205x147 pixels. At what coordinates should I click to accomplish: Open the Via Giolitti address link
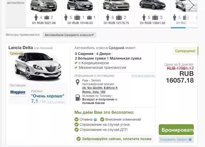pyautogui.click(x=100, y=88)
